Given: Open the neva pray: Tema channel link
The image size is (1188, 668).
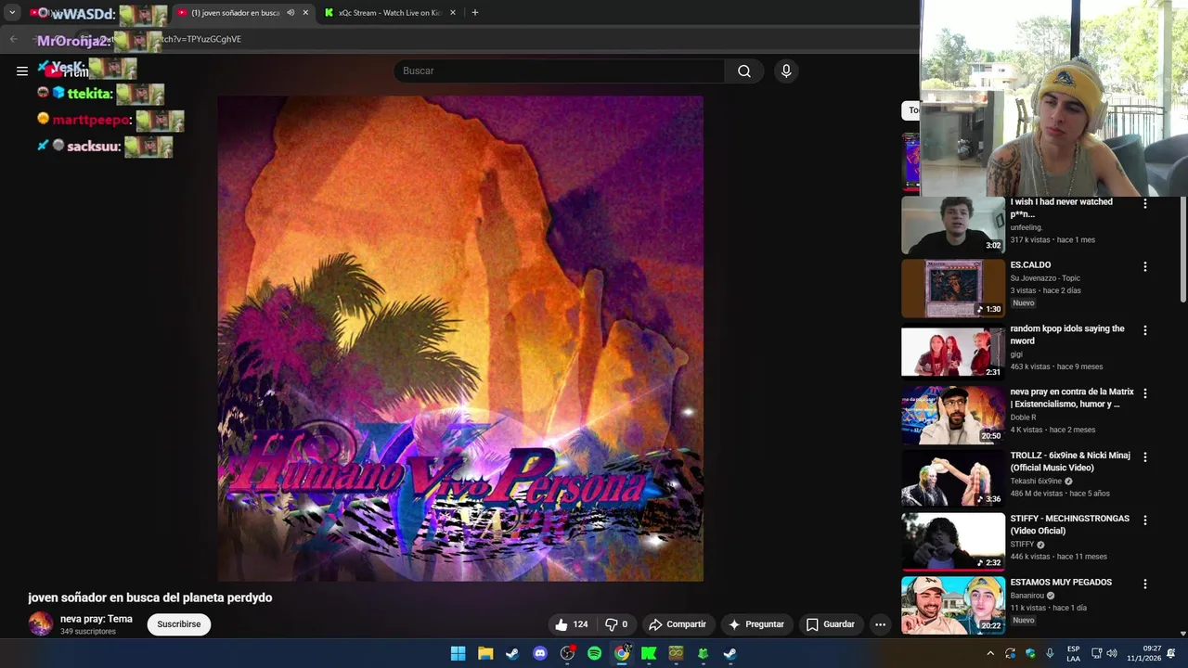Looking at the screenshot, I should click(97, 619).
